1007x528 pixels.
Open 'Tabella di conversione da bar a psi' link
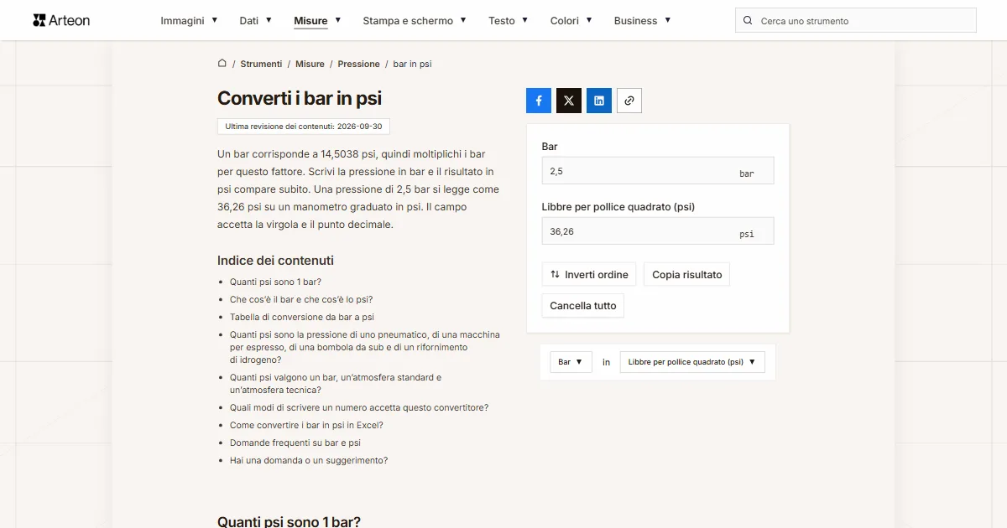point(302,317)
